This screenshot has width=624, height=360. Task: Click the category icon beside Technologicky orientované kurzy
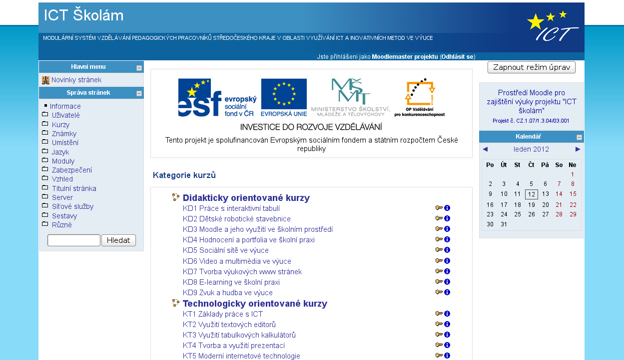pos(176,303)
